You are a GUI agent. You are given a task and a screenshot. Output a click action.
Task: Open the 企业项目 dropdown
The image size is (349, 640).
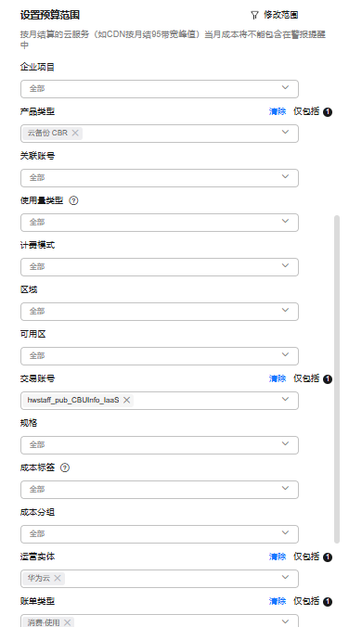(160, 88)
